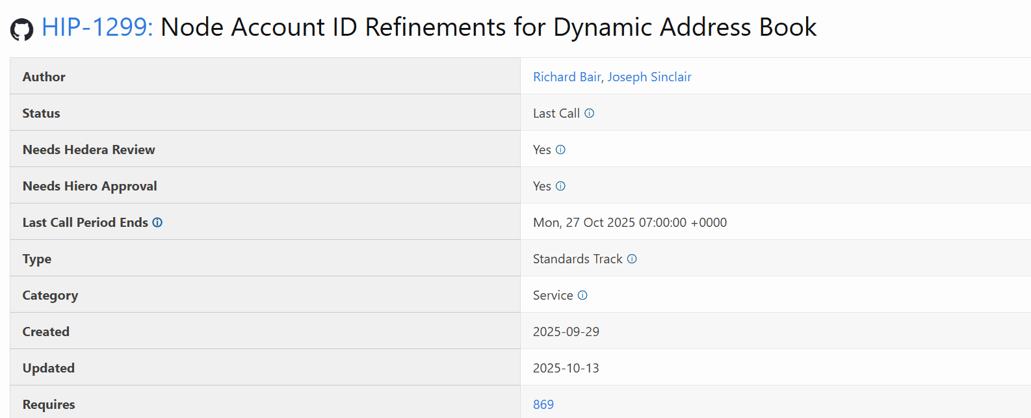Click the Author row label
This screenshot has height=418, width=1031.
click(44, 77)
